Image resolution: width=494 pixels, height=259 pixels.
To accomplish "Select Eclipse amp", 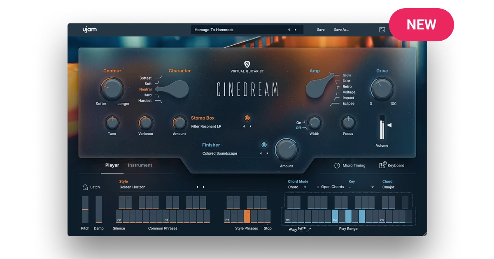I will point(348,104).
